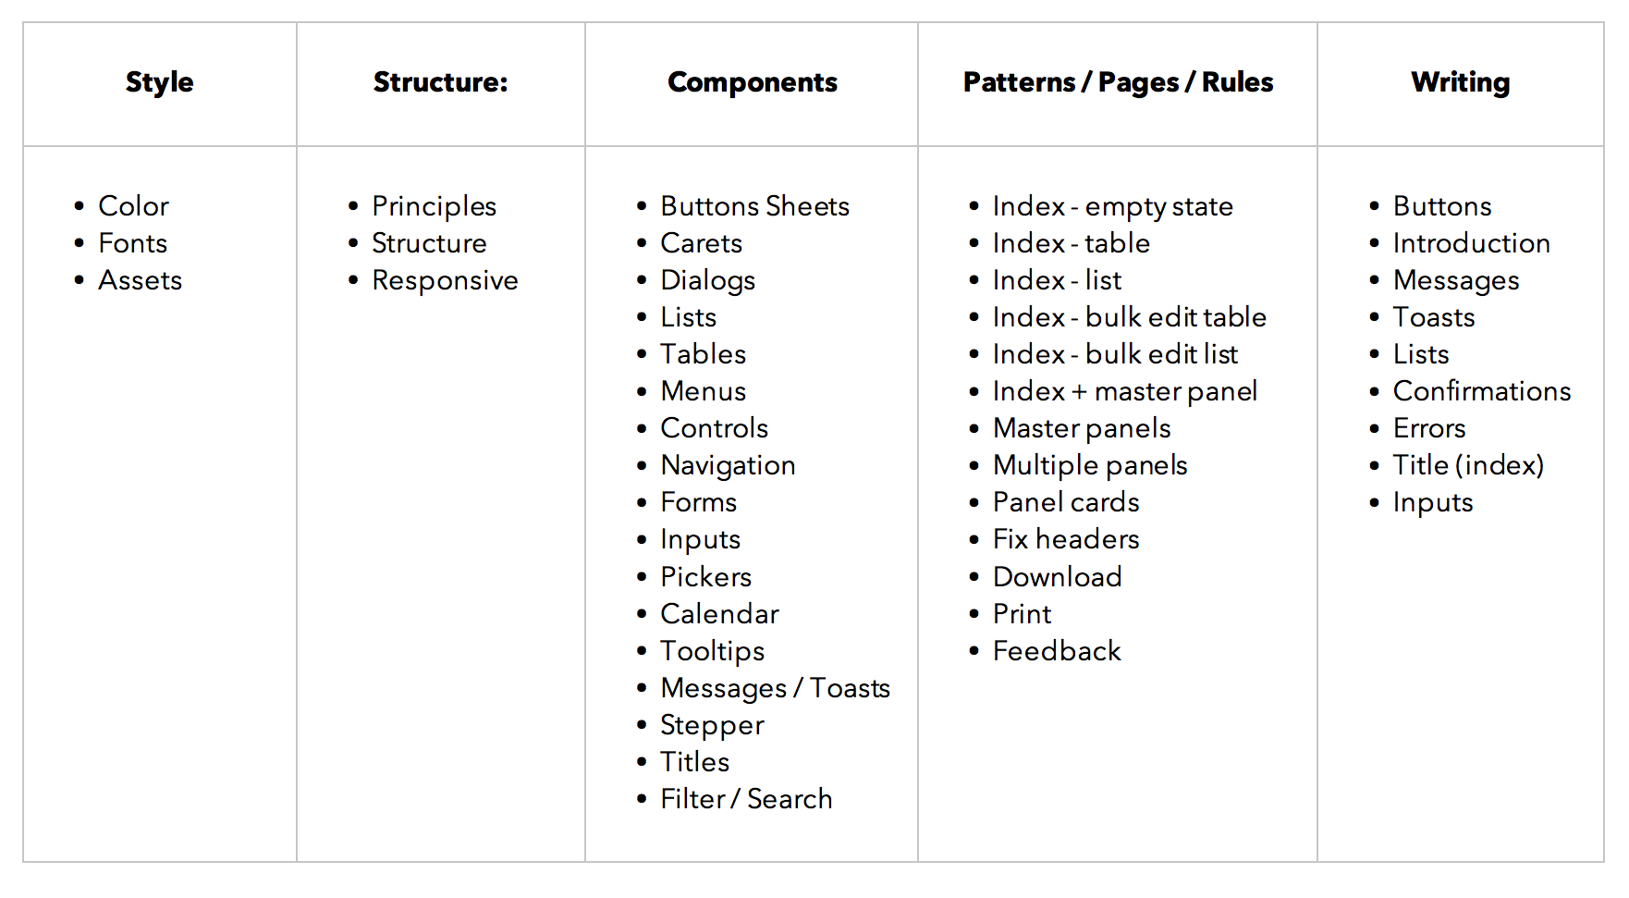Select Assets in the Style column

pos(140,280)
